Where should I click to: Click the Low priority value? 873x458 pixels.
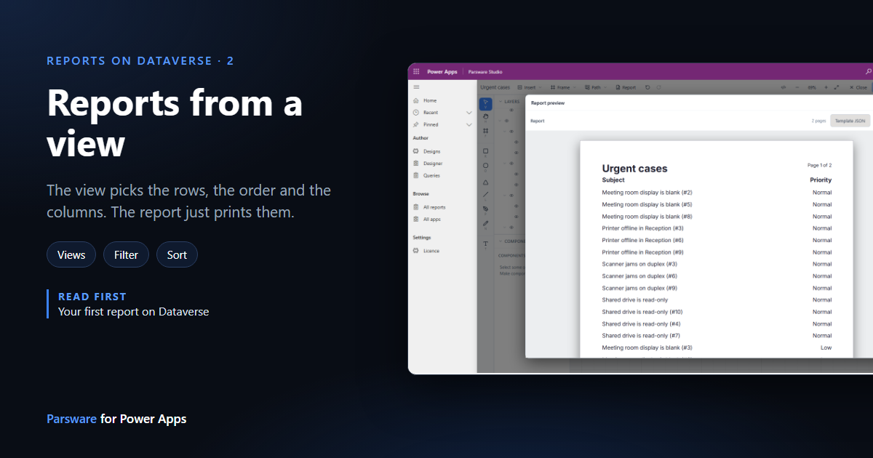(826, 347)
